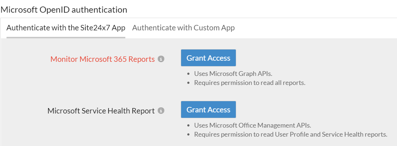The height and width of the screenshot is (146, 397).
Task: Click bullet point before 'Uses Microsoft Graph APIs'
Action: point(189,74)
